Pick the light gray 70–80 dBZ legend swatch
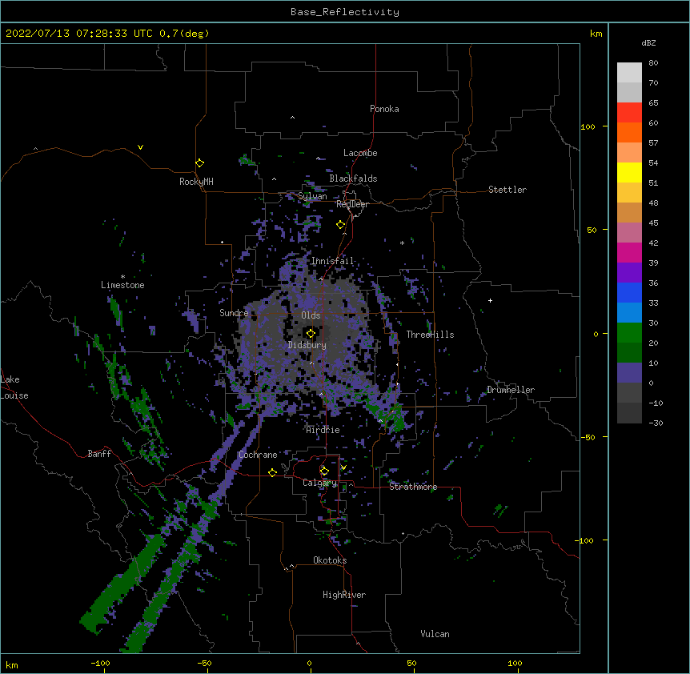Viewport: 690px width, 674px height. point(629,72)
